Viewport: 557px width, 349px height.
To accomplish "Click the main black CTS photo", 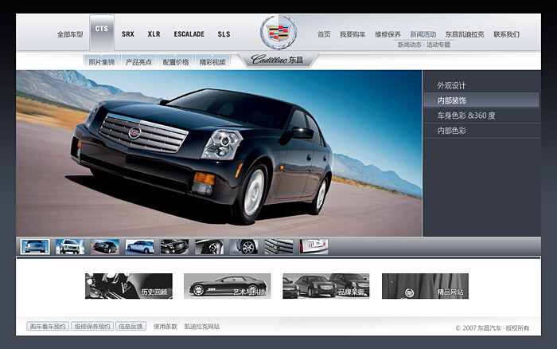I will (x=219, y=153).
